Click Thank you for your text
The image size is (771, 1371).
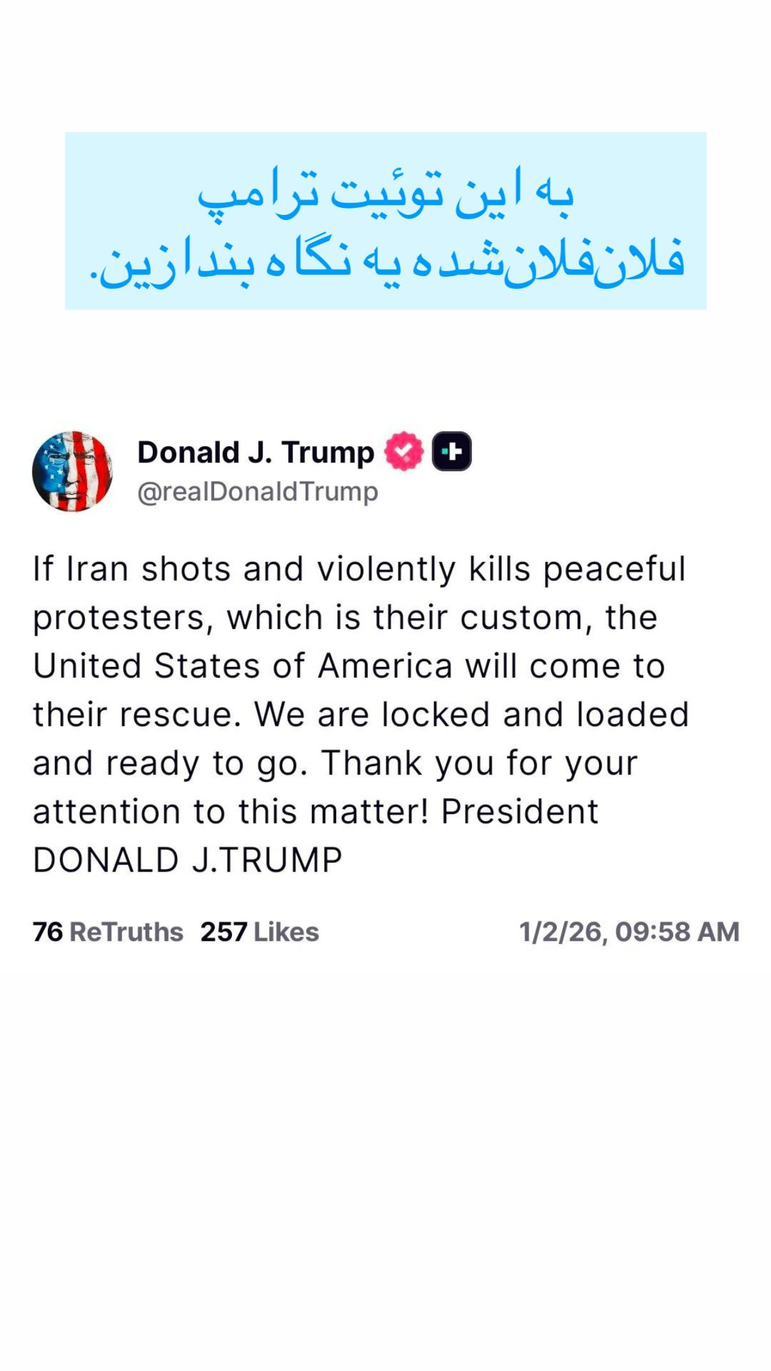coord(479,764)
